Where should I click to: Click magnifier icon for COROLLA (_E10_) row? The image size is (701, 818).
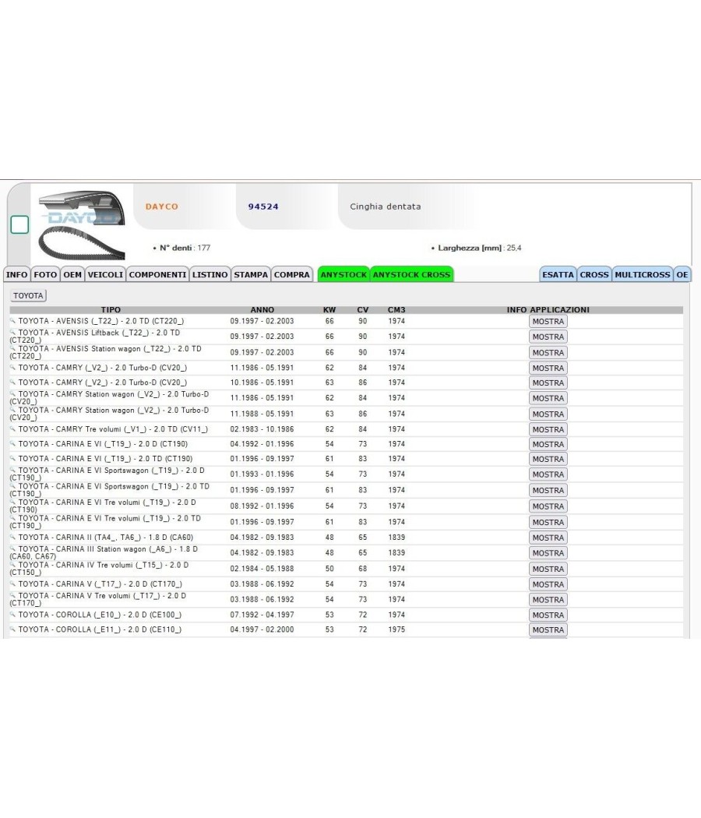coord(12,615)
